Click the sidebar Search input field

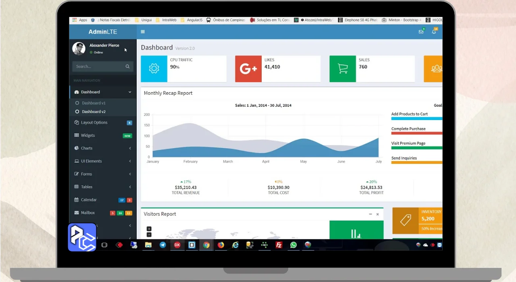click(x=98, y=66)
